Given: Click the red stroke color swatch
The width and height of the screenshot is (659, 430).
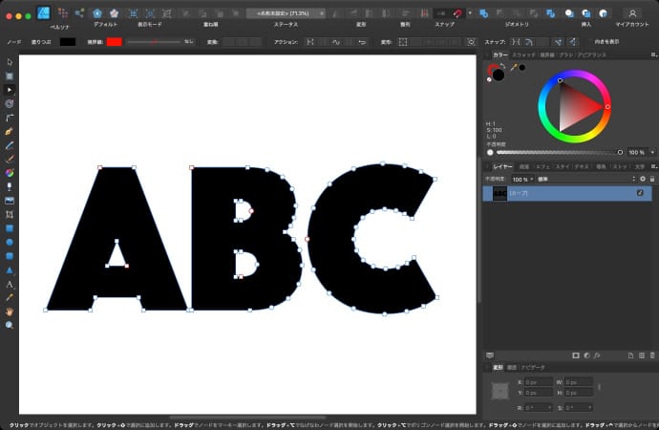Looking at the screenshot, I should click(x=114, y=43).
